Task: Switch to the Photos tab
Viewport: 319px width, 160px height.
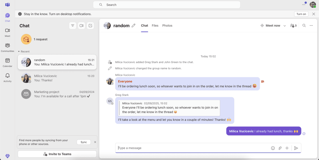Action: pyautogui.click(x=167, y=26)
